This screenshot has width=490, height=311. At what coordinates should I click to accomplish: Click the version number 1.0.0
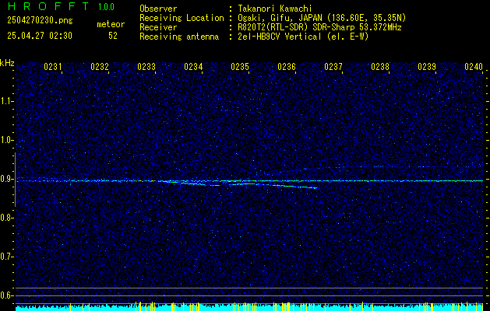click(106, 7)
